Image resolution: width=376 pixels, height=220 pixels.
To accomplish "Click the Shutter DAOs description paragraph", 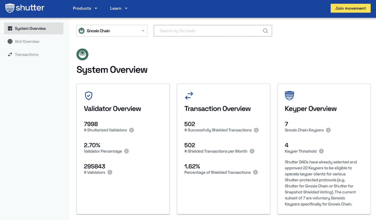I will click(321, 183).
